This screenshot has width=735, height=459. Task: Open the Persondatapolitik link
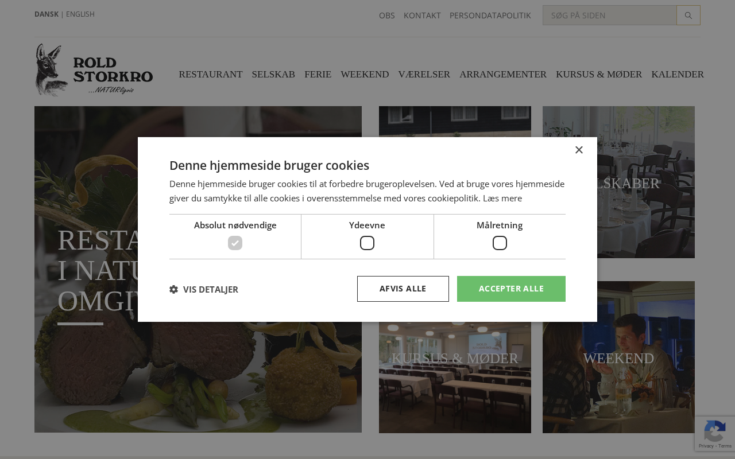click(490, 15)
